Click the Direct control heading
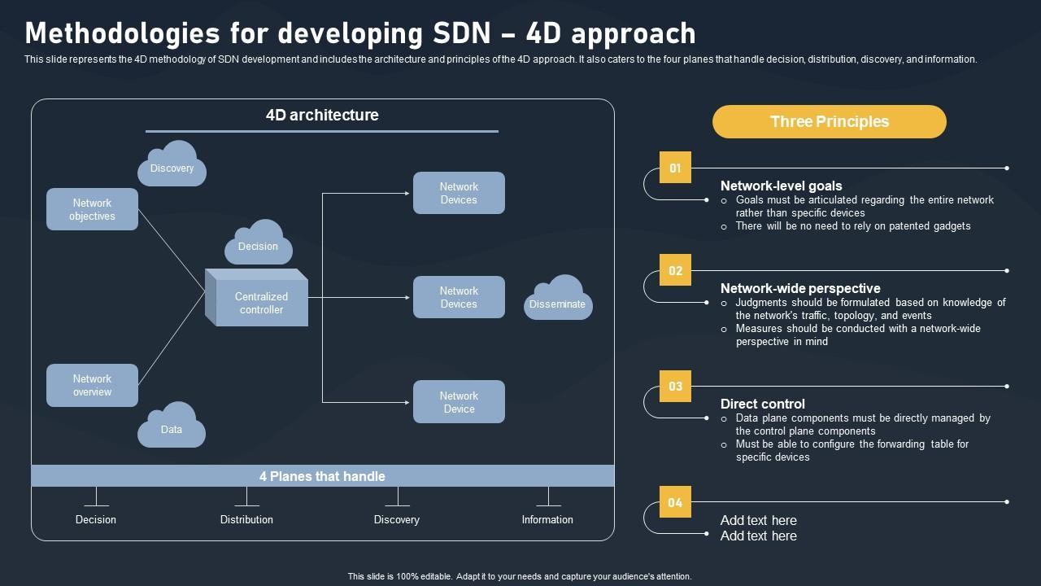The image size is (1041, 586). [763, 404]
